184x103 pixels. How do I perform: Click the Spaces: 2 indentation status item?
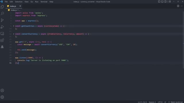(x=152, y=102)
